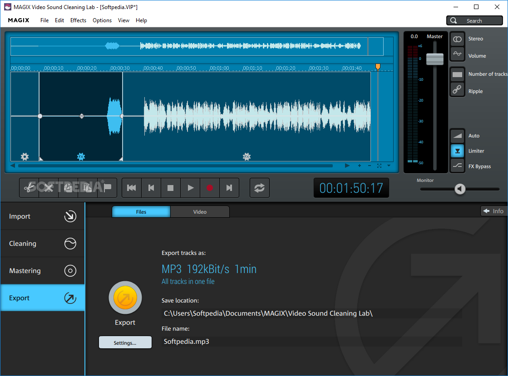The image size is (508, 376).
Task: Open FX settings of the selected clip
Action: click(x=81, y=157)
